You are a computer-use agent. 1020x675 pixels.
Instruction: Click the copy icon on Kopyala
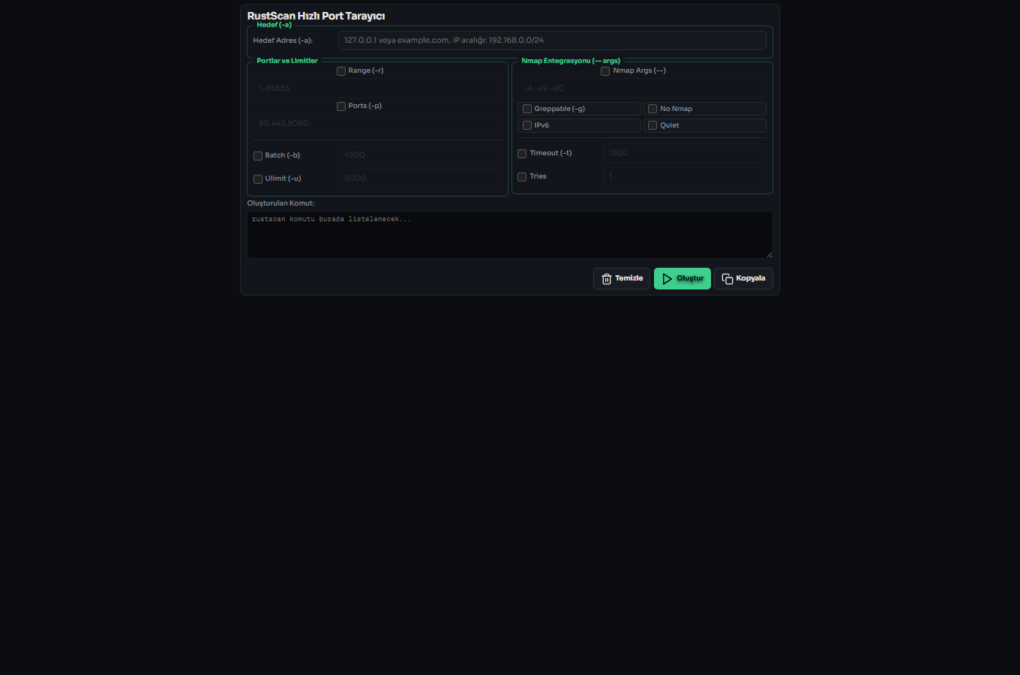pos(727,279)
